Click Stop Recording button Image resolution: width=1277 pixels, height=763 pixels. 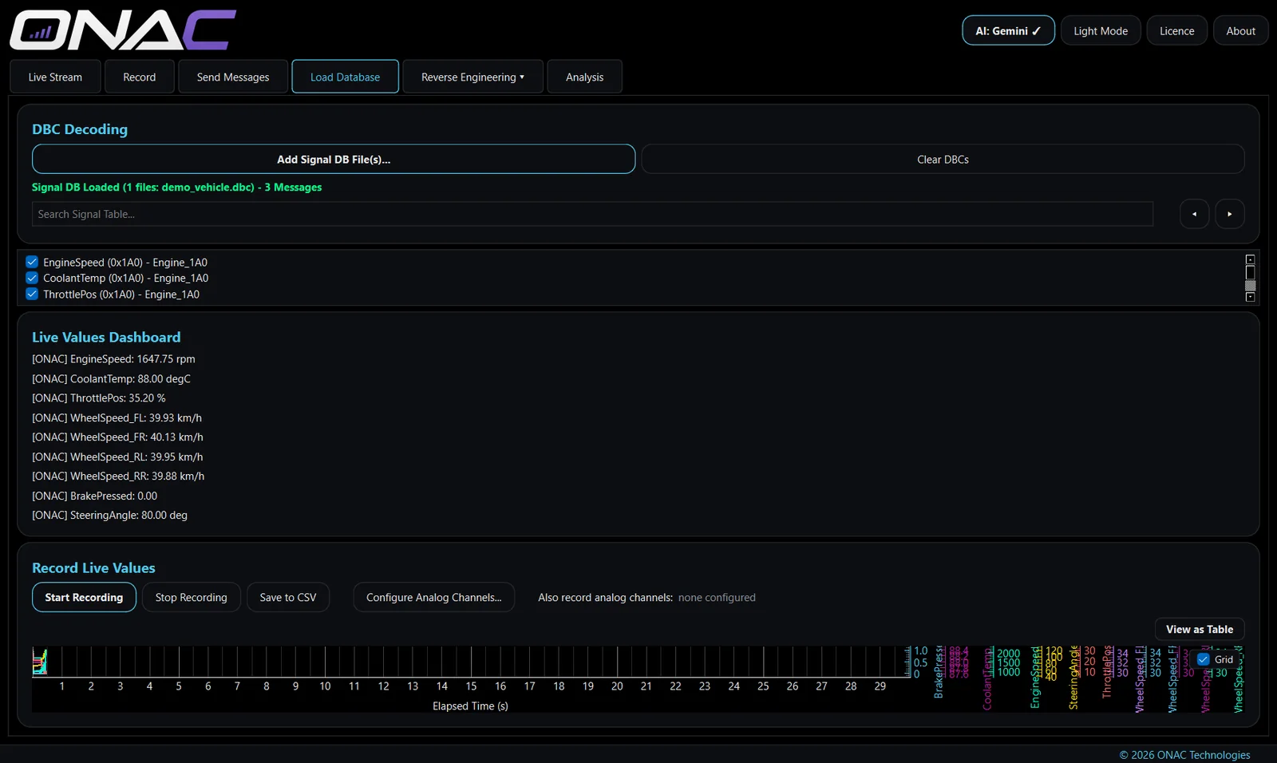pyautogui.click(x=192, y=597)
